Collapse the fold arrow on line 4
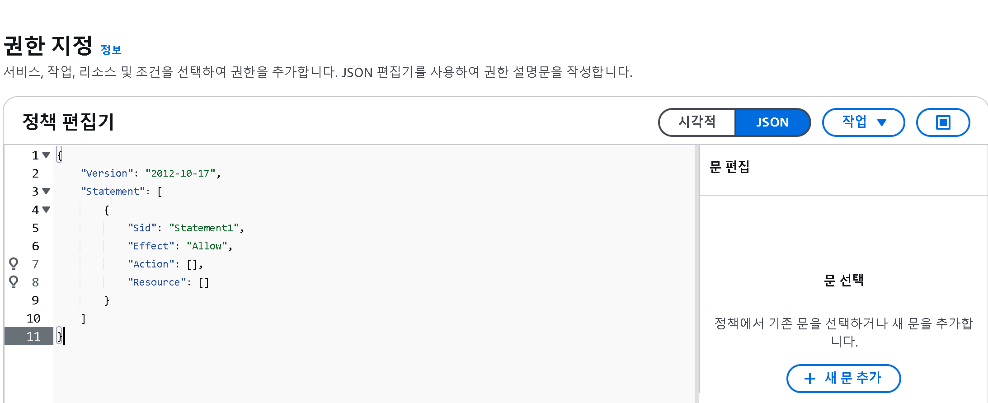The height and width of the screenshot is (403, 988). (46, 210)
